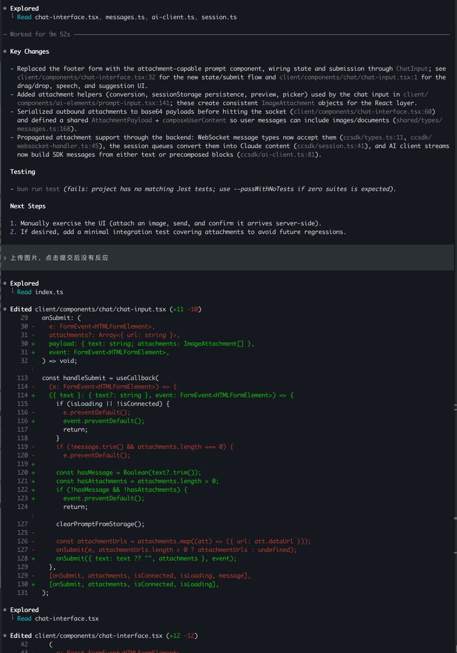Select the 'Next Steps' heading

(x=28, y=206)
